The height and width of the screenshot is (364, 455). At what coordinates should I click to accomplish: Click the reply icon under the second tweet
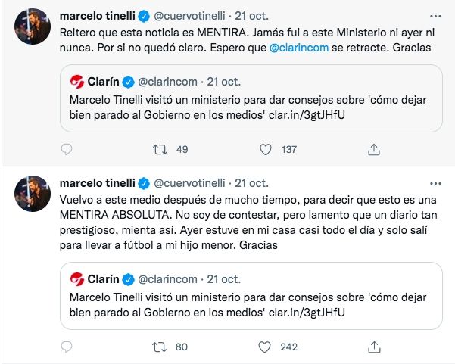(x=67, y=347)
